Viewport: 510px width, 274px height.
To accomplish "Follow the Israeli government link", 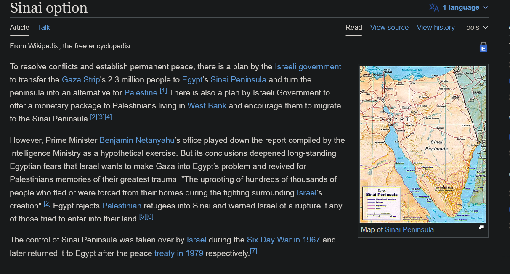I will click(308, 66).
